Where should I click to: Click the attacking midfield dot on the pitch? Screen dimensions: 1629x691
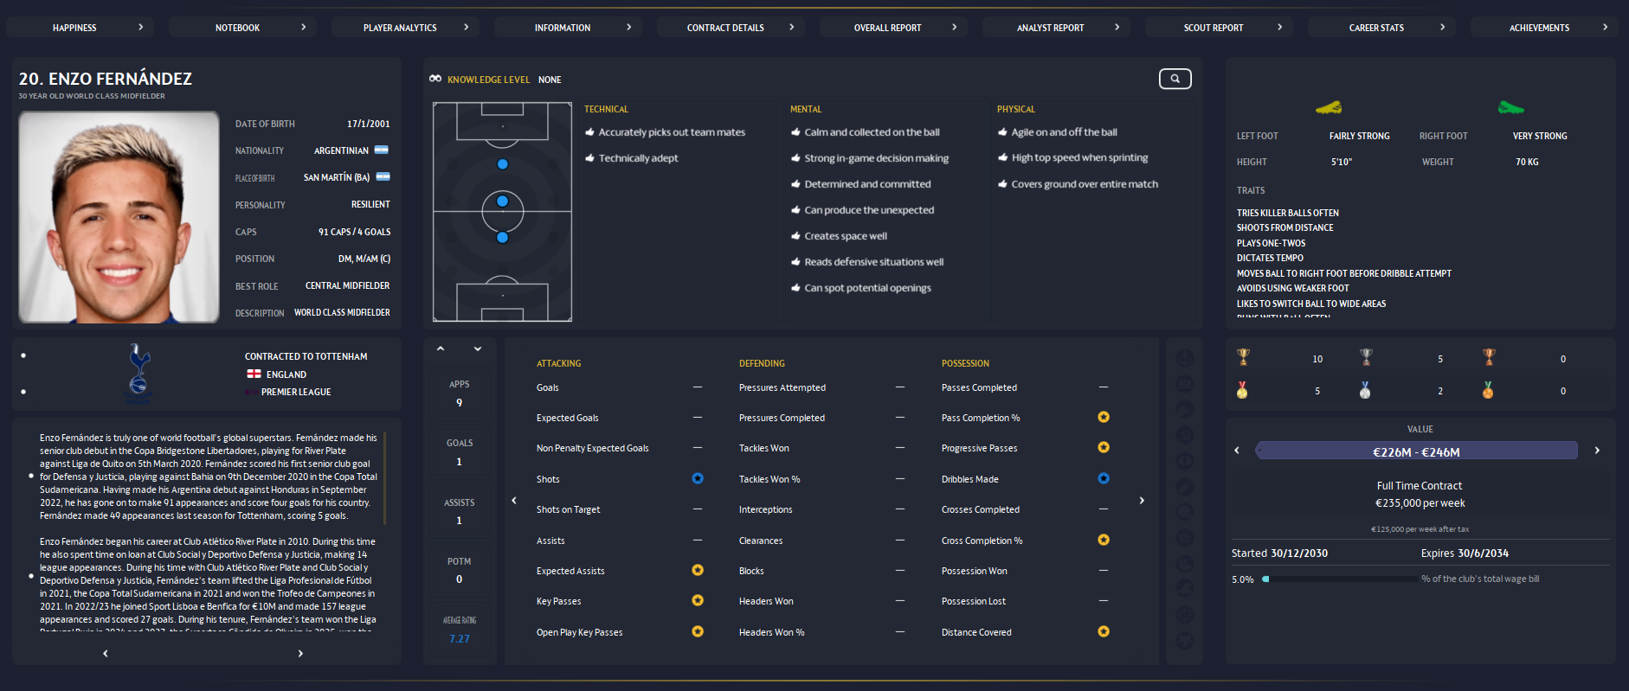pyautogui.click(x=502, y=164)
